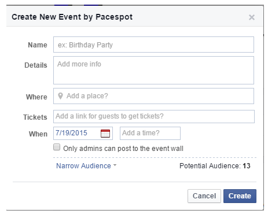Click into the Details text area
Screen dimensions: 268x214
click(x=153, y=70)
